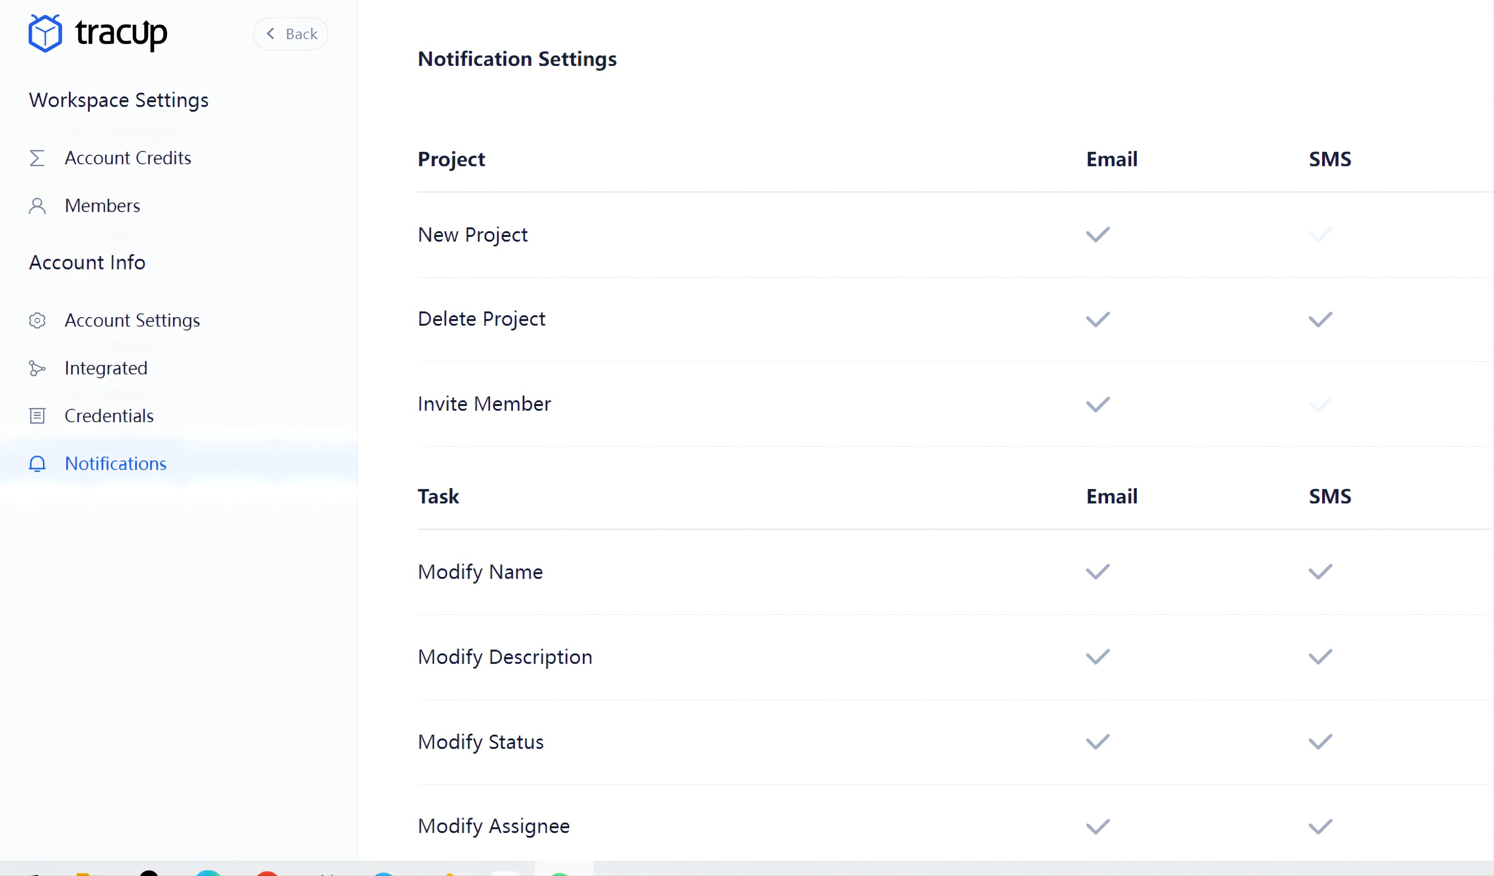Viewport: 1494px width, 876px height.
Task: Toggle SMS notification for Delete Project
Action: coord(1320,319)
